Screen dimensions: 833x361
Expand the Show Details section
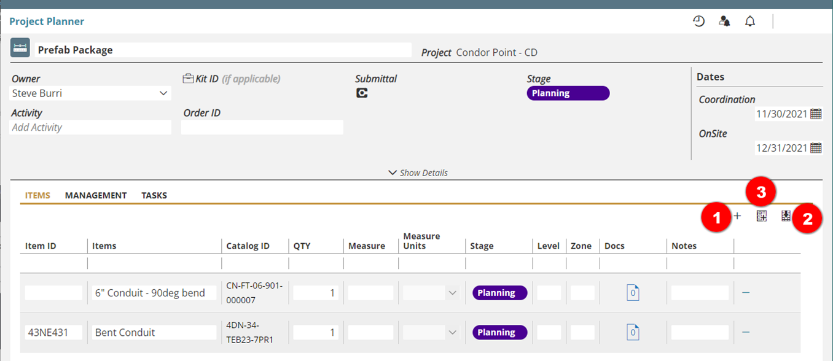point(418,173)
